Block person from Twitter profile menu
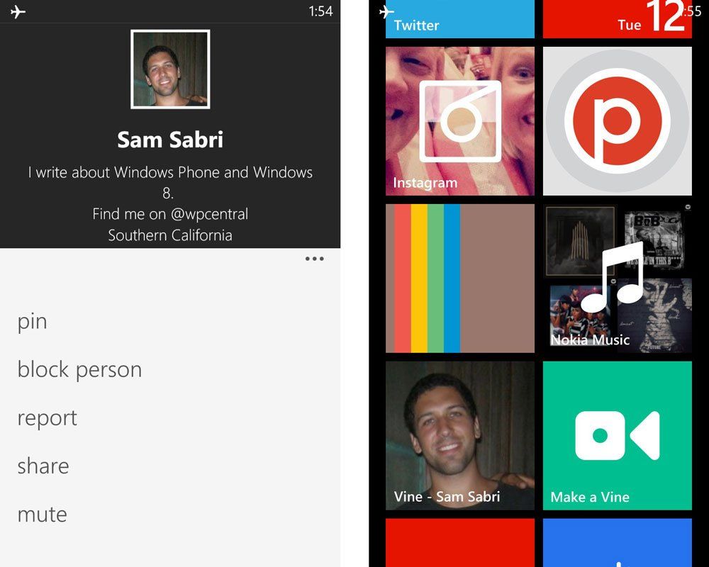 coord(79,369)
